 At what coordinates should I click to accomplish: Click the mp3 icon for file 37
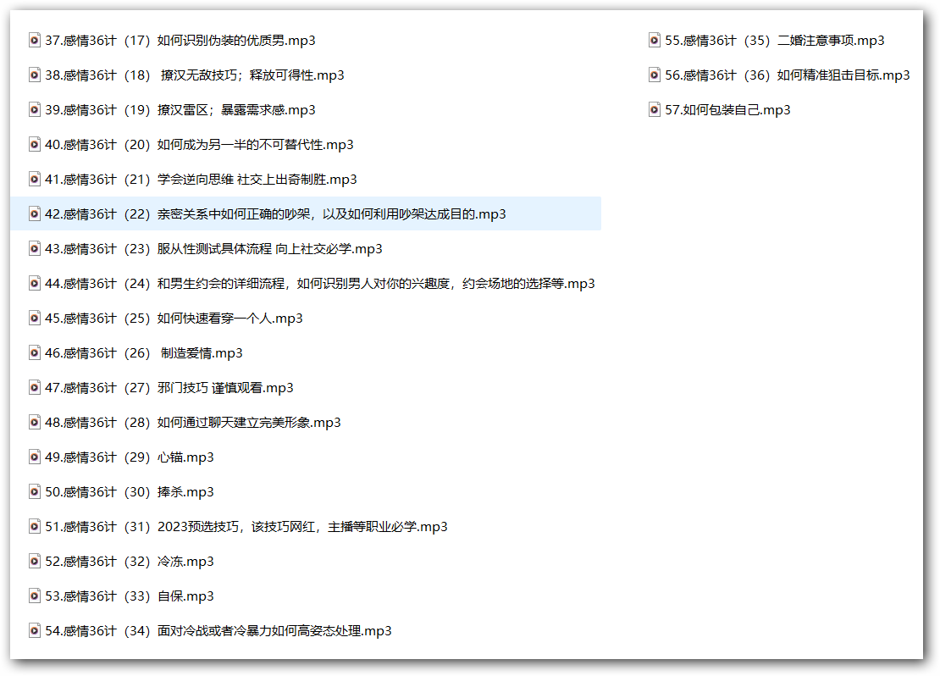(35, 40)
